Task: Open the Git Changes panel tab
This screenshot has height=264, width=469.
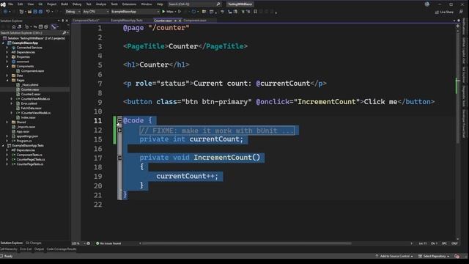Action: click(x=34, y=243)
